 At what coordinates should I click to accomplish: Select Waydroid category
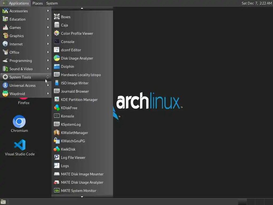point(26,94)
